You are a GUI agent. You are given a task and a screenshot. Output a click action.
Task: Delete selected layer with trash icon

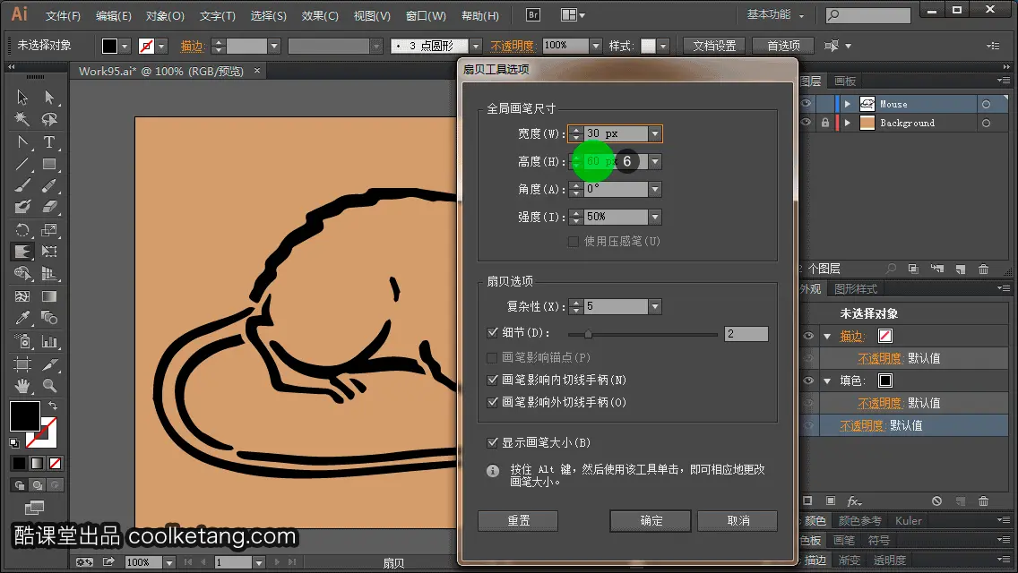[x=984, y=269]
